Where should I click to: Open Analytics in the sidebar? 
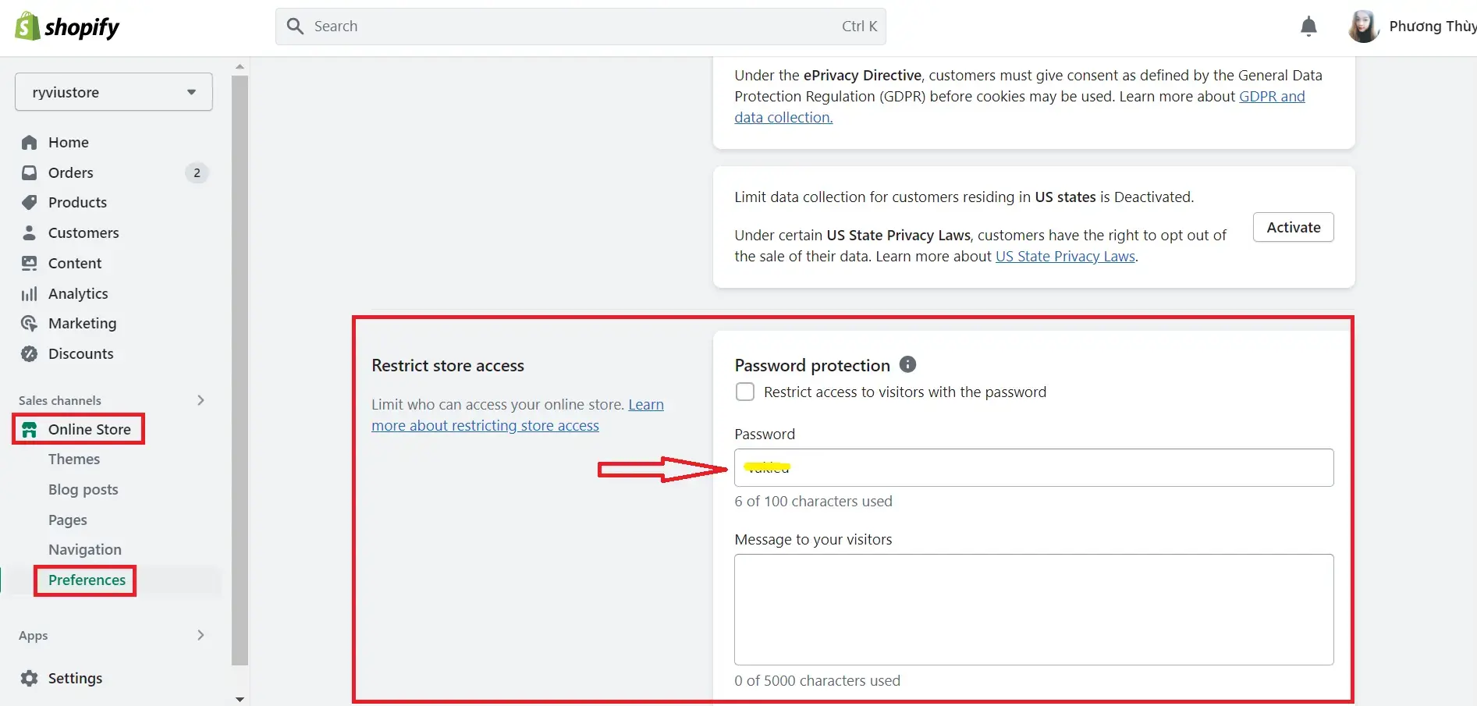(x=78, y=294)
